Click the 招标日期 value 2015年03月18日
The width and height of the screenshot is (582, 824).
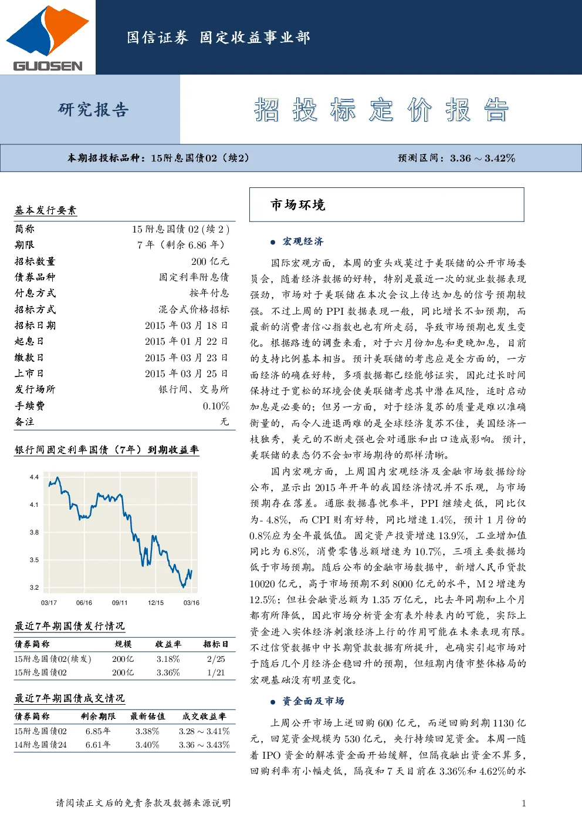[x=187, y=325]
